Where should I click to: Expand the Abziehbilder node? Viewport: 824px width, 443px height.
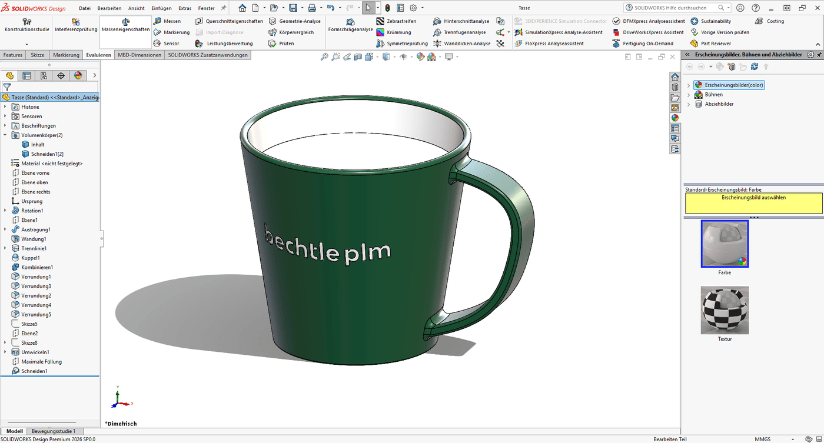tap(689, 104)
